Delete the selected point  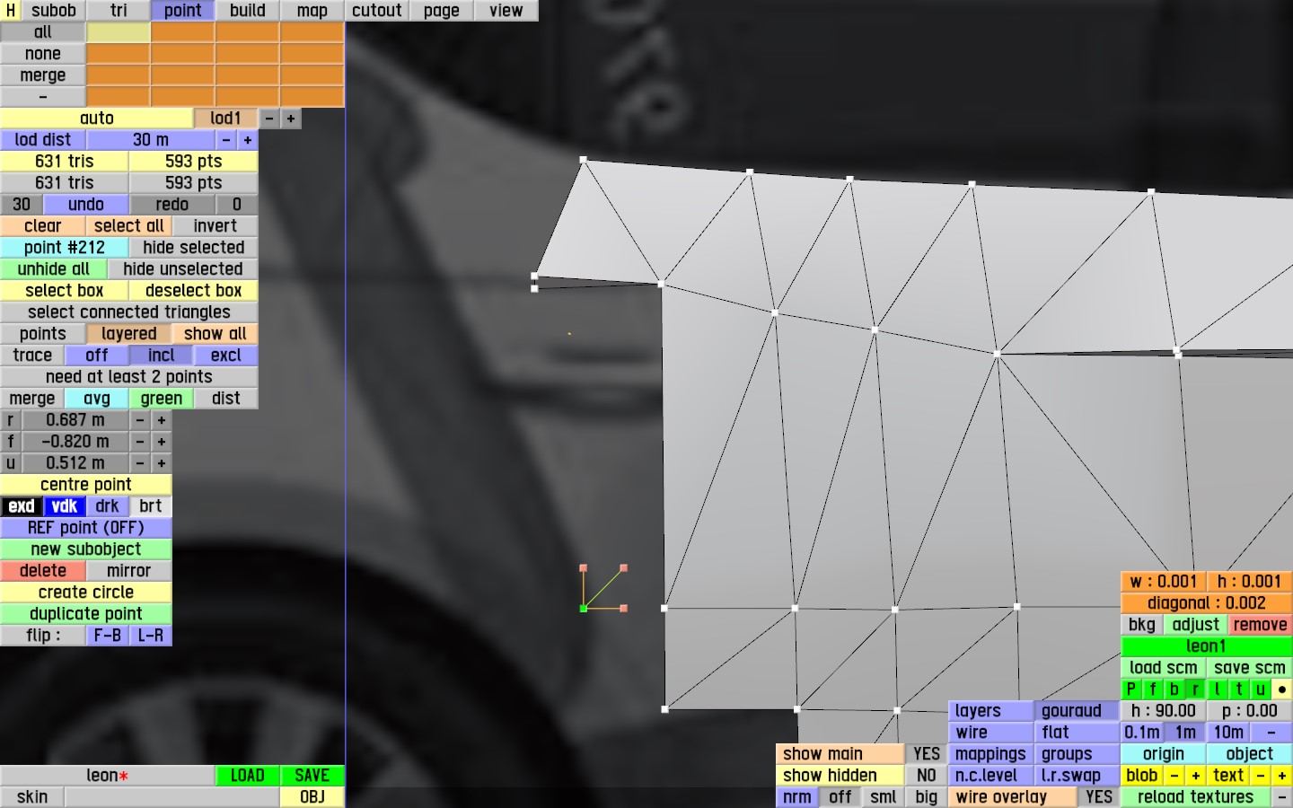(x=43, y=571)
